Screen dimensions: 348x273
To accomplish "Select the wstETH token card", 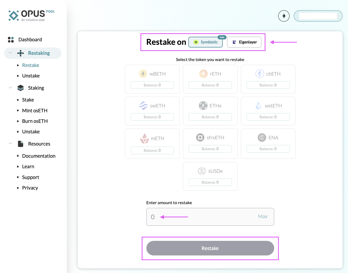I will 268,111.
